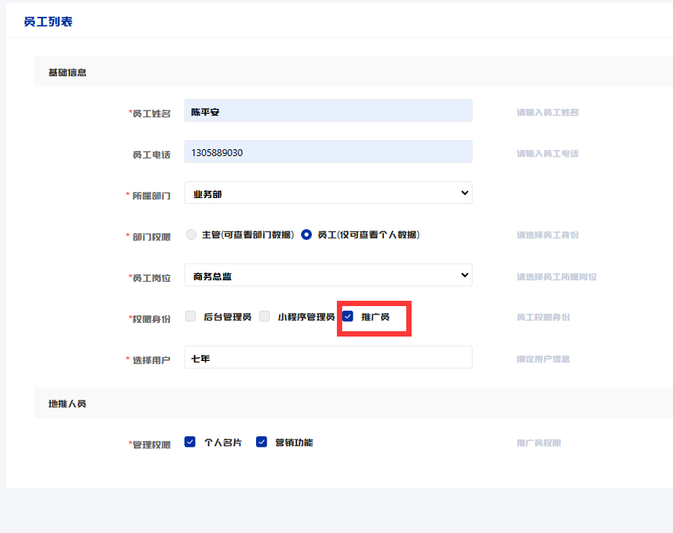Click the 员工姓名 field label
The height and width of the screenshot is (533, 673).
[x=151, y=113]
